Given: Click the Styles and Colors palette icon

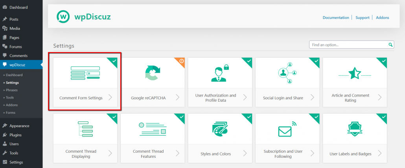Looking at the screenshot, I should [x=220, y=128].
